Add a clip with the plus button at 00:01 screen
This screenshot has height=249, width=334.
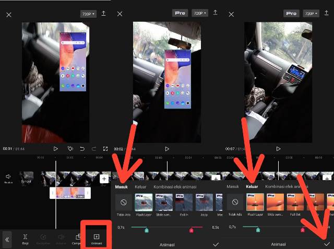tap(104, 179)
